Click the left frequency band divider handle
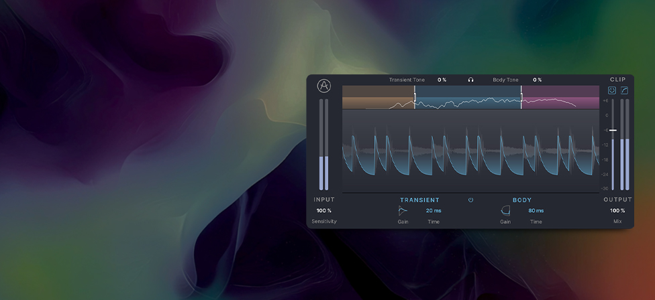The image size is (655, 300). tap(415, 97)
